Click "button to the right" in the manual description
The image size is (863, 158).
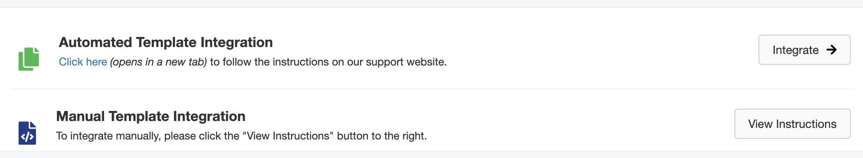[x=382, y=136]
